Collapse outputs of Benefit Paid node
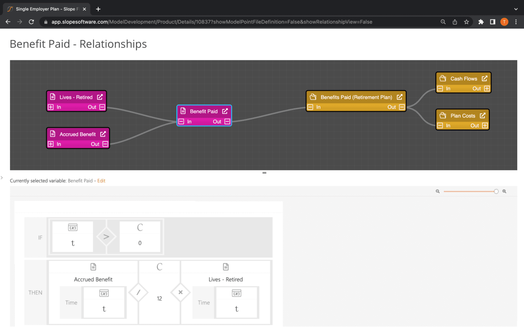This screenshot has width=524, height=327. click(227, 122)
